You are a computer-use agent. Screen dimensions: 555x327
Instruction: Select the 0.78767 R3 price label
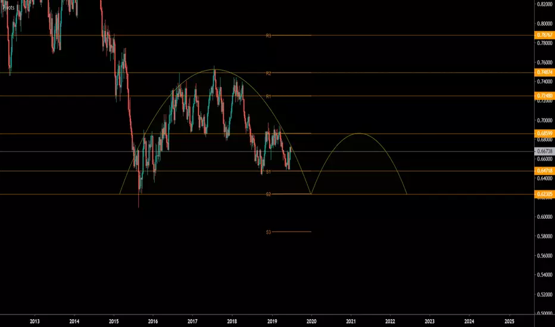[544, 35]
